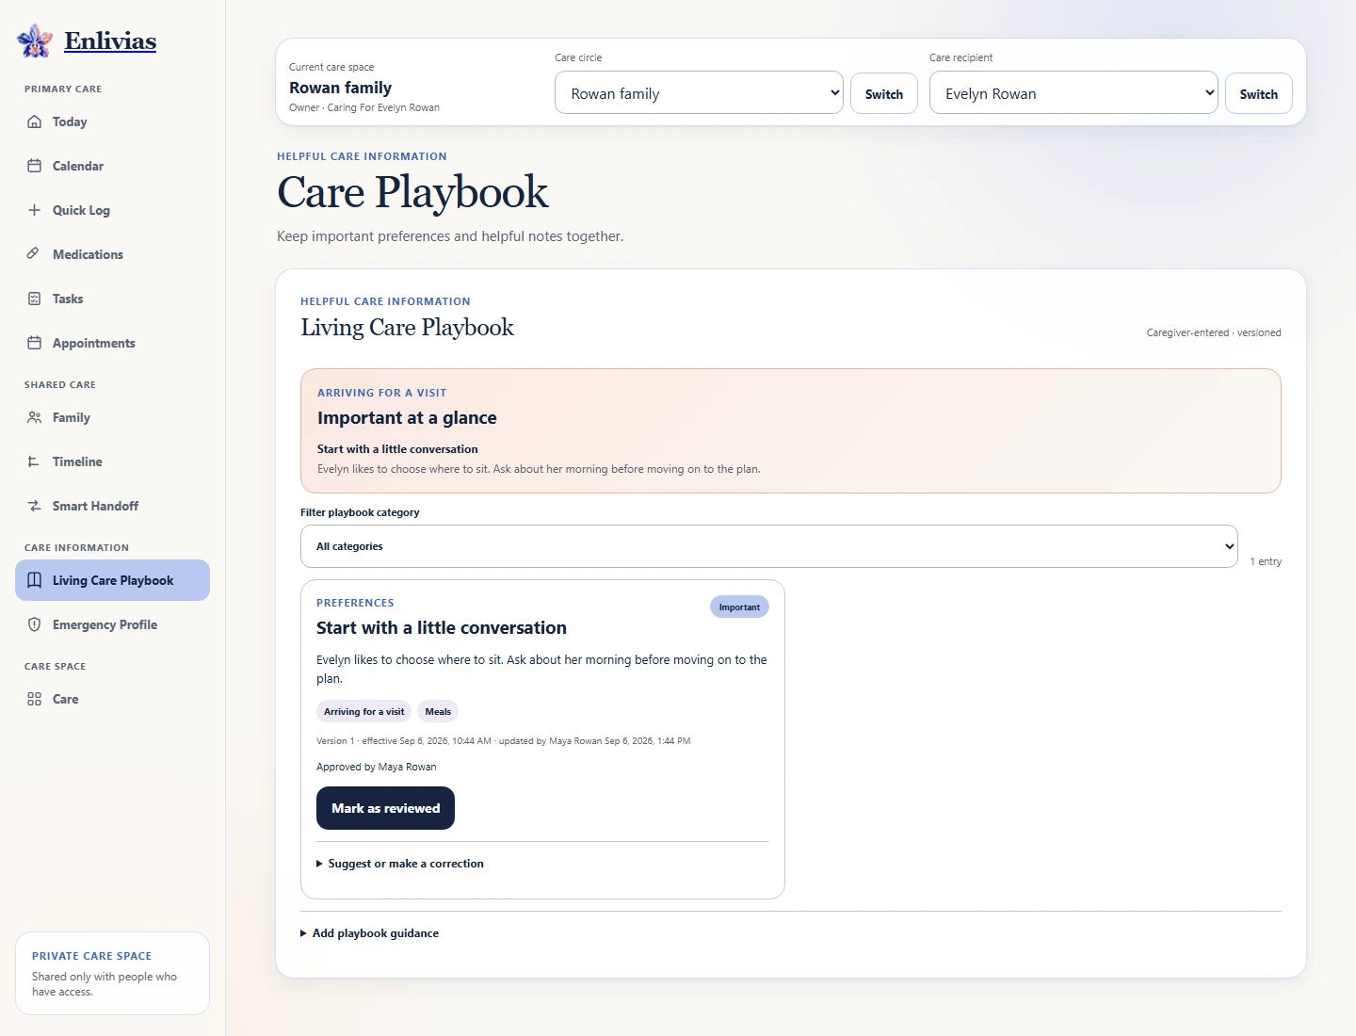Screen dimensions: 1356x1036
Task: Click the Living Care Playbook book icon
Action: coord(34,580)
